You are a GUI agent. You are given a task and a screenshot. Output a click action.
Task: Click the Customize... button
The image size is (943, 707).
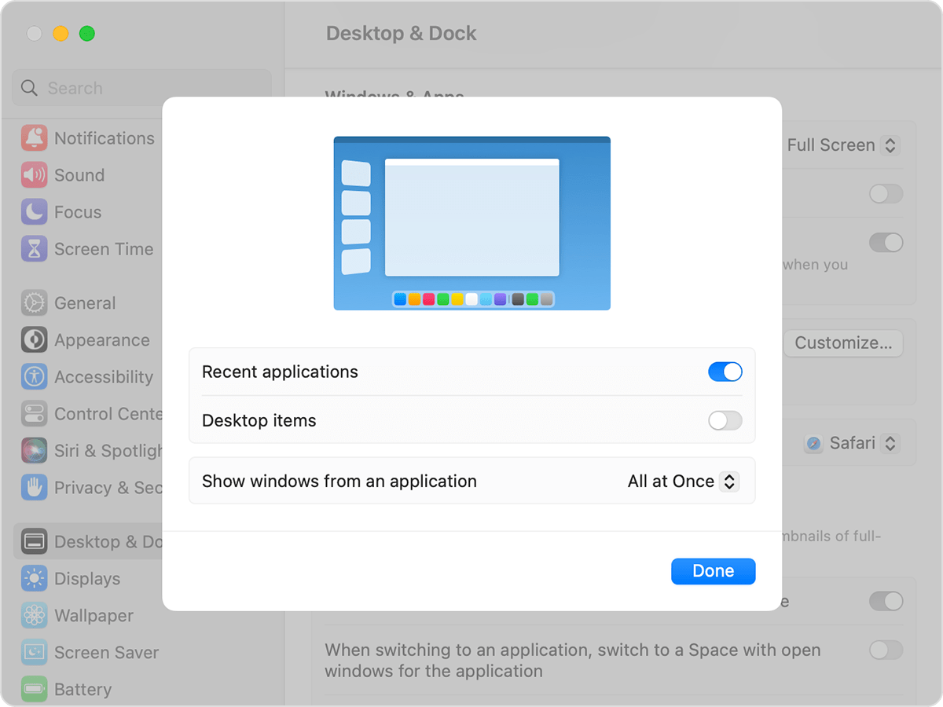pos(843,343)
